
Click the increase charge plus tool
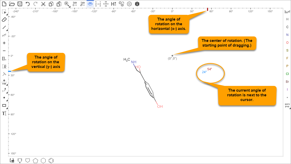[x=4, y=43]
